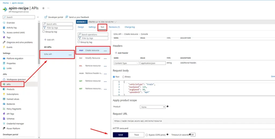Viewport: 275px width, 139px height.
Task: Click the Backends cloud icon
Action: click(4, 104)
